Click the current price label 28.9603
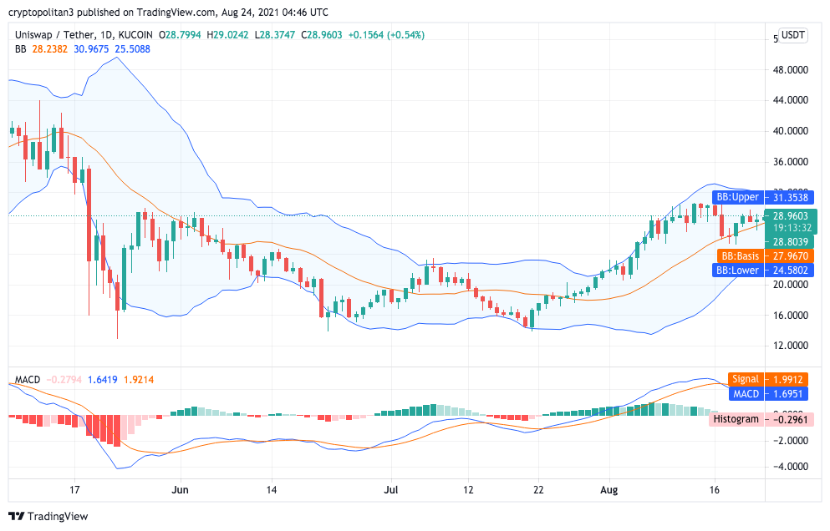Viewport: 830px width, 531px height. point(791,215)
